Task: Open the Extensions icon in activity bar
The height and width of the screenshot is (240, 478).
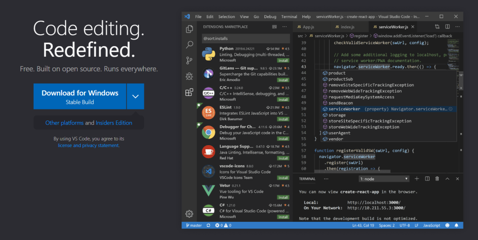Action: (190, 92)
